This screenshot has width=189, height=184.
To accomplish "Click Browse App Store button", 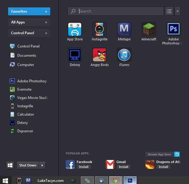I will pyautogui.click(x=159, y=154).
